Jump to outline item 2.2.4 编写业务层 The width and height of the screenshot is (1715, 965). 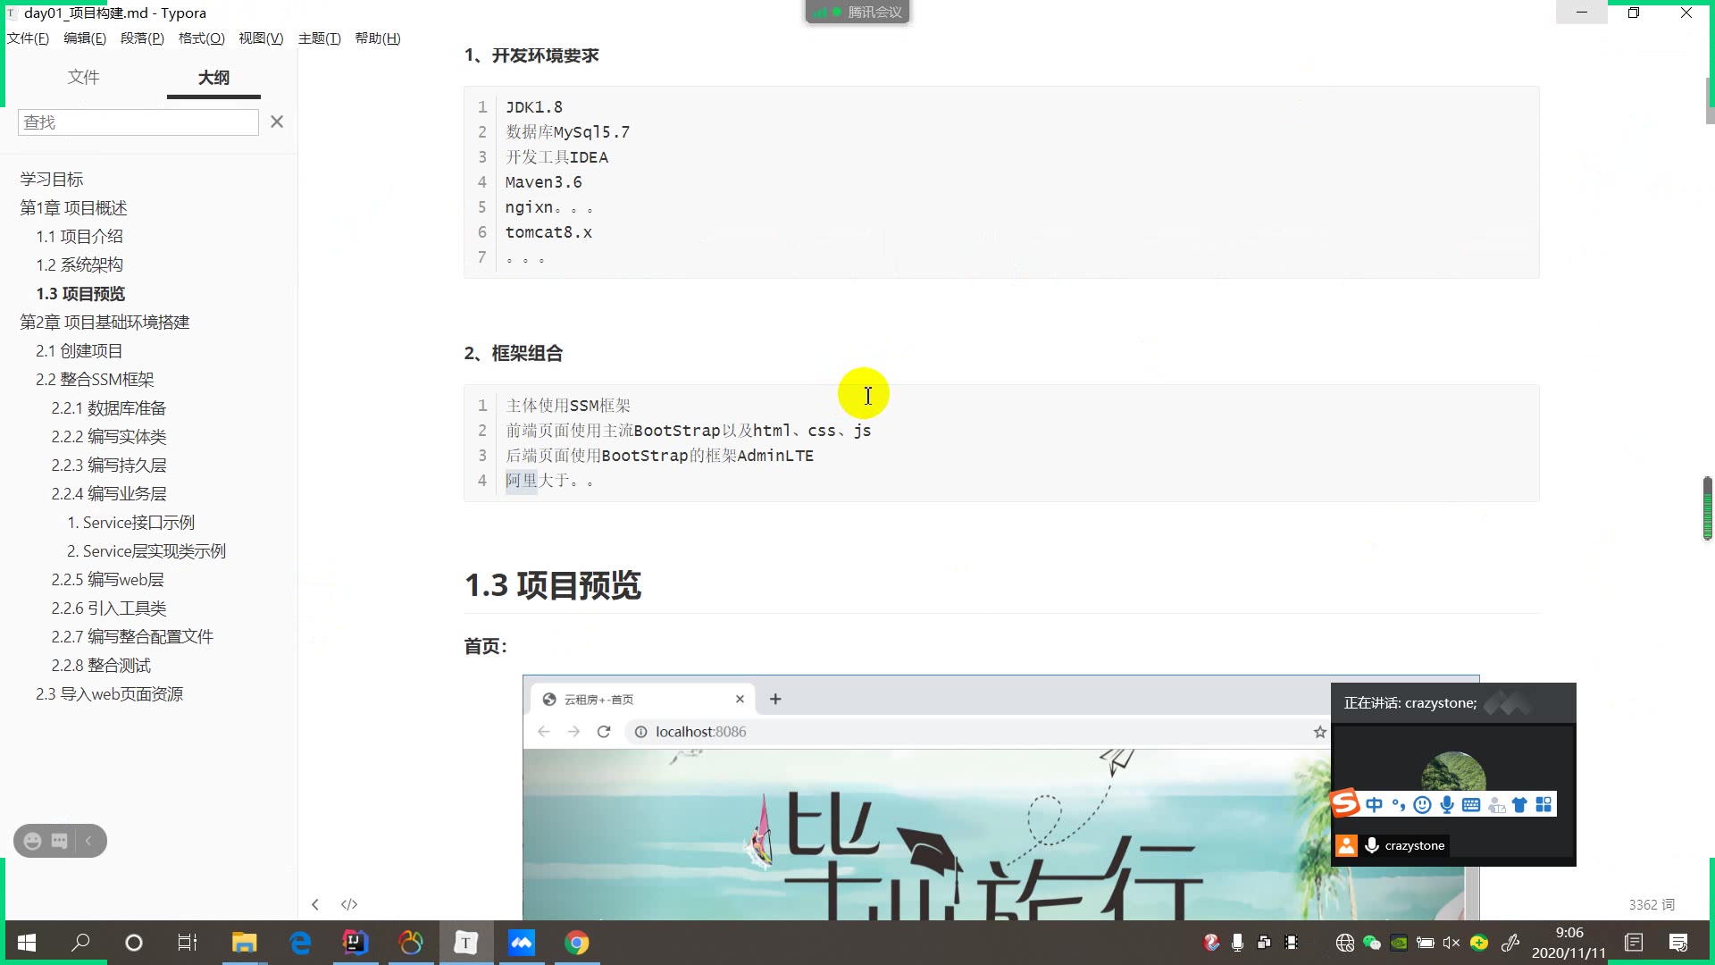coord(109,494)
